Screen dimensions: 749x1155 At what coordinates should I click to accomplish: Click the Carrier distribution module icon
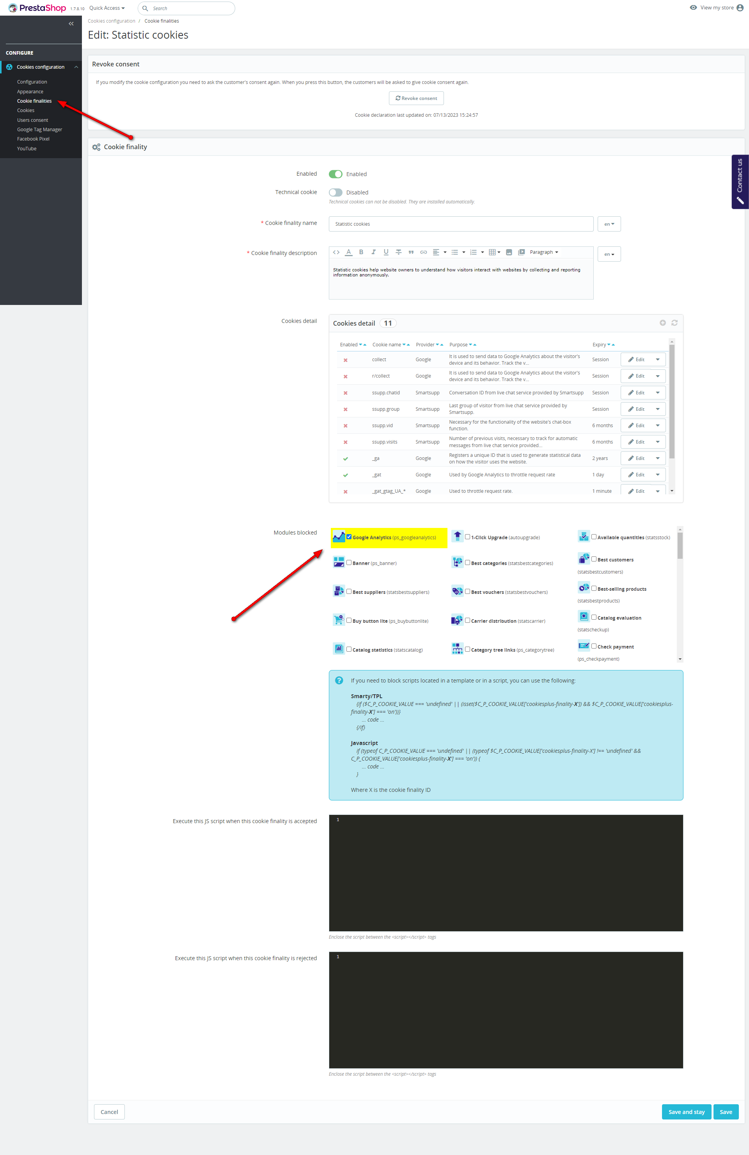(457, 620)
